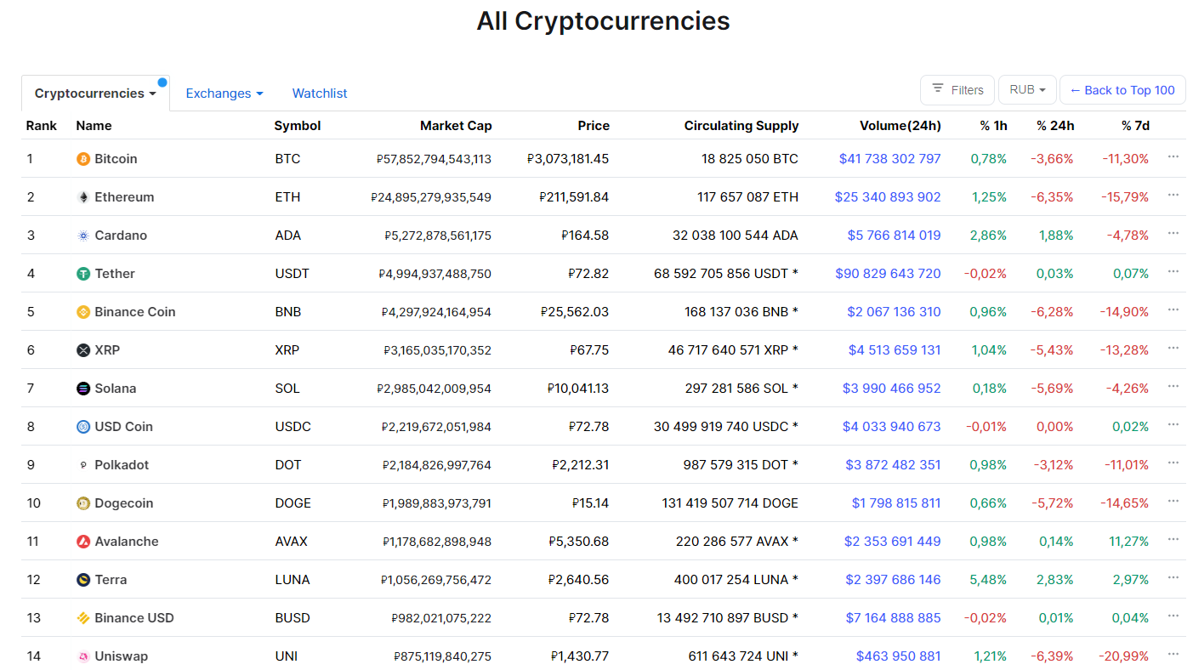Expand the Exchanges dropdown tab

point(224,94)
